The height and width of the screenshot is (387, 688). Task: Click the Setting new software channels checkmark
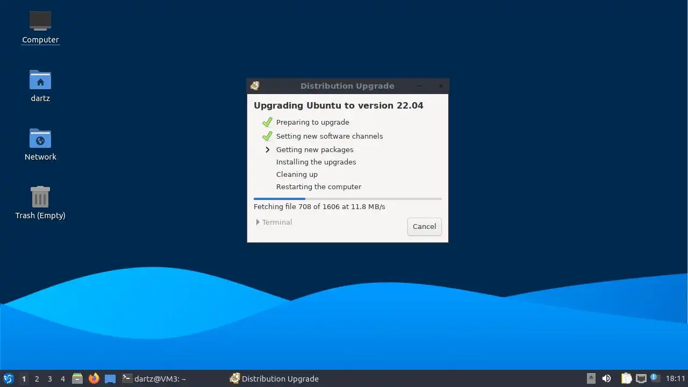pyautogui.click(x=267, y=136)
